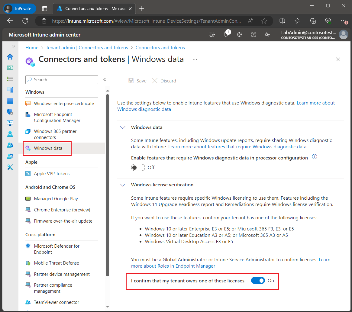
Task: Go back with the browser back arrow
Action: pyautogui.click(x=10, y=21)
